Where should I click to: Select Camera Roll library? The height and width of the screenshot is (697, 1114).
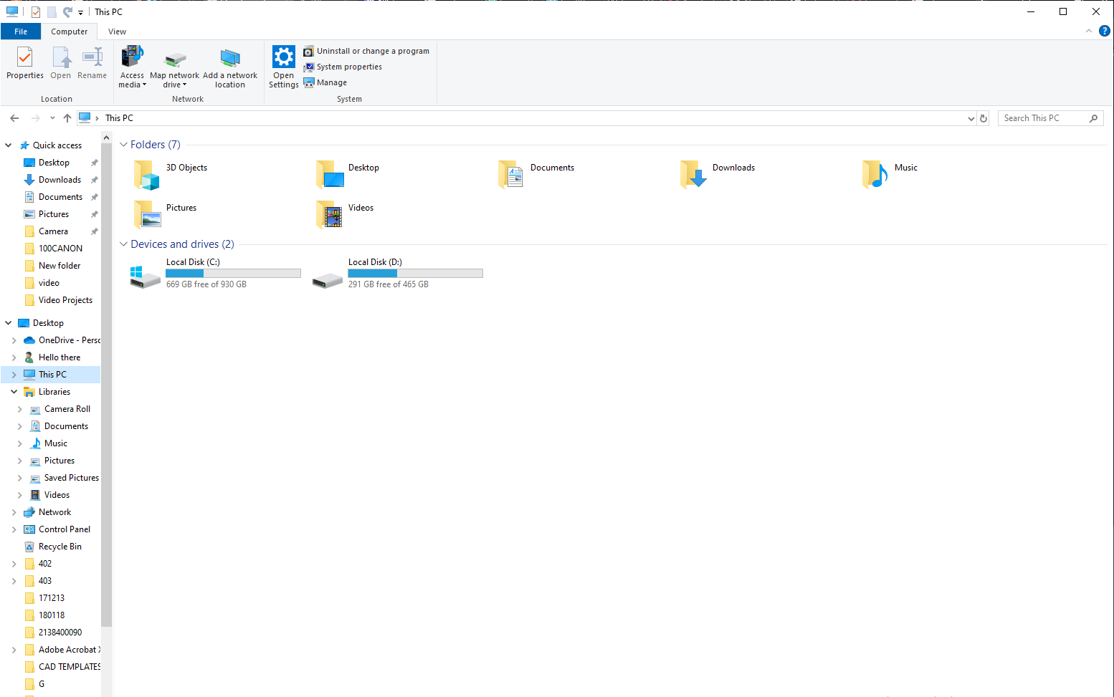click(67, 409)
